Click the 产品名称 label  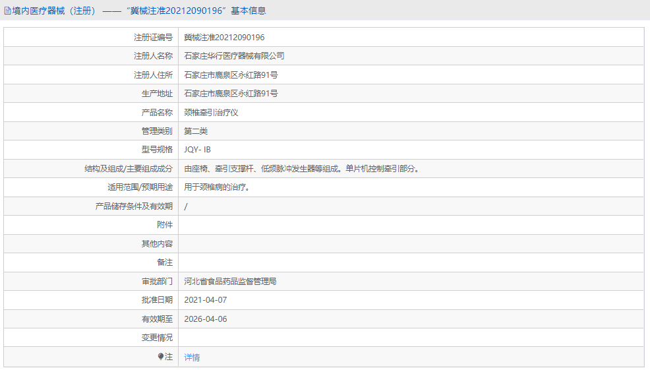coord(157,112)
